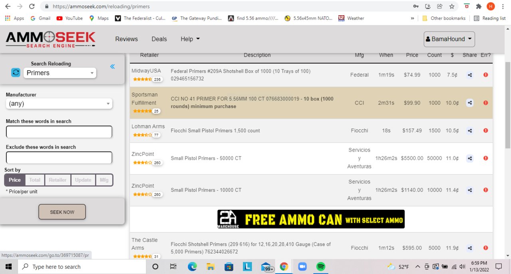Open Chrome extensions puzzle icon
The image size is (511, 274).
pos(479,6)
